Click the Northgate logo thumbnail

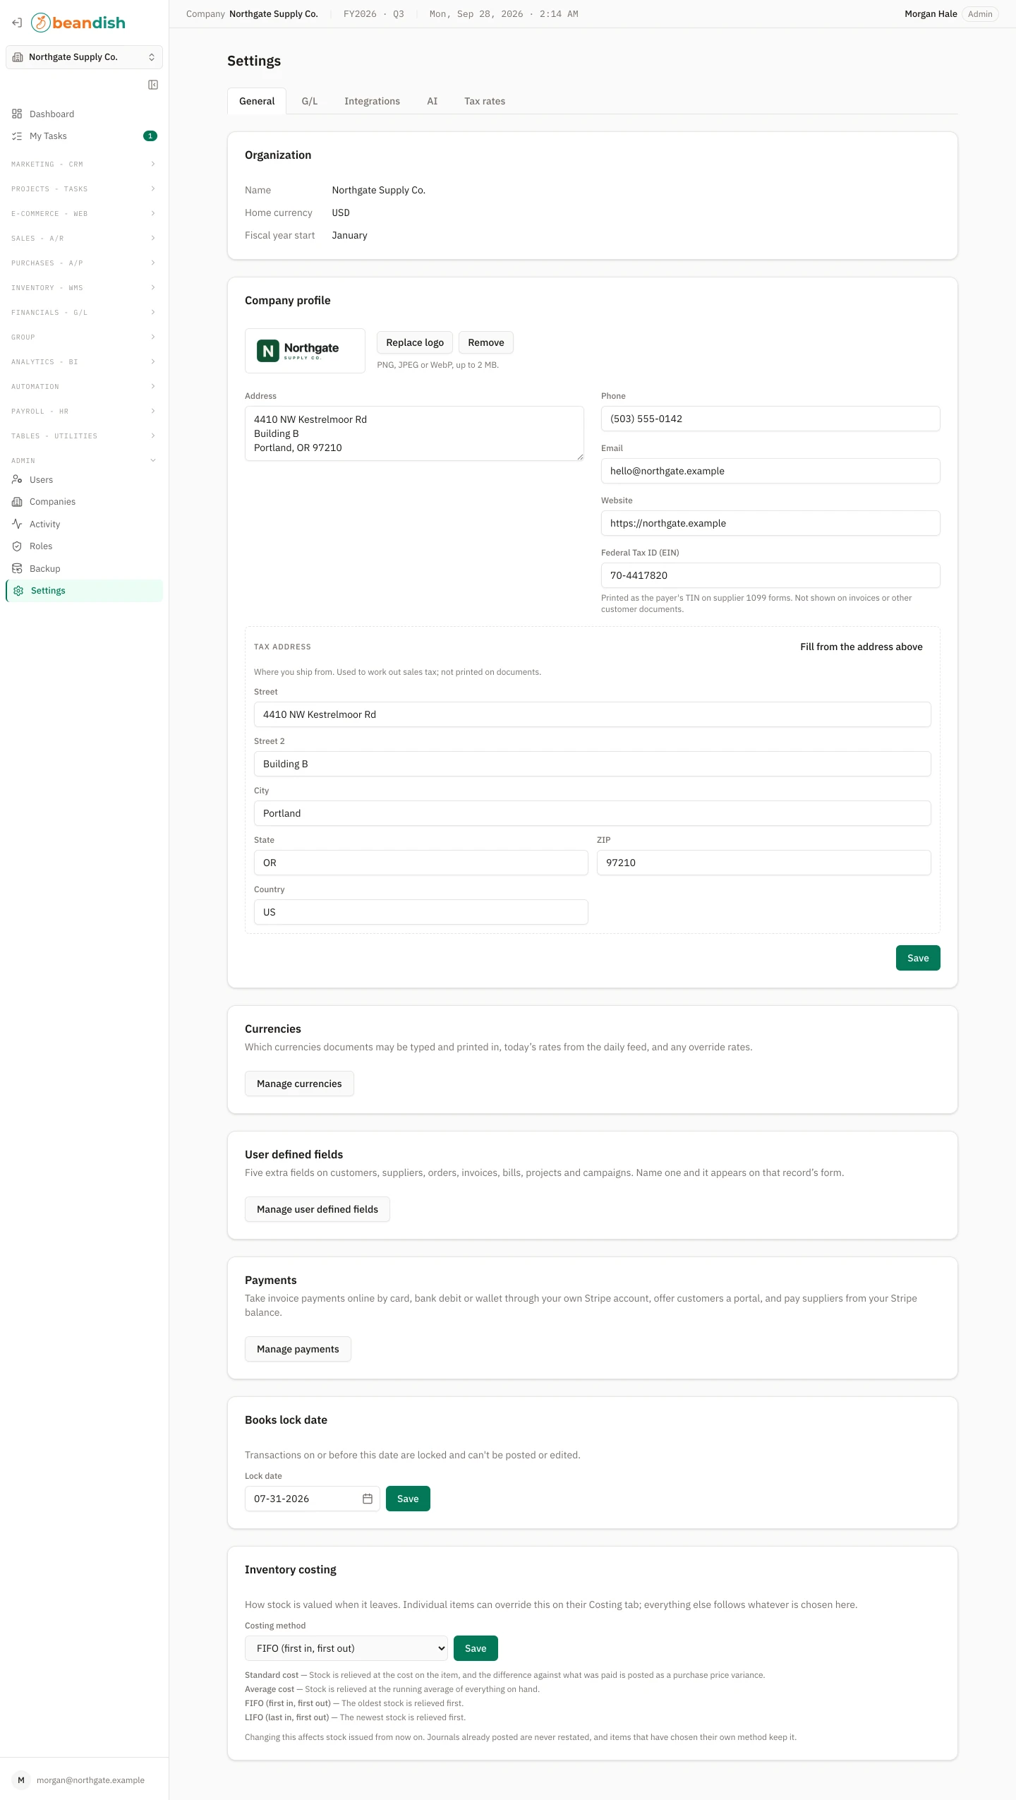[305, 351]
